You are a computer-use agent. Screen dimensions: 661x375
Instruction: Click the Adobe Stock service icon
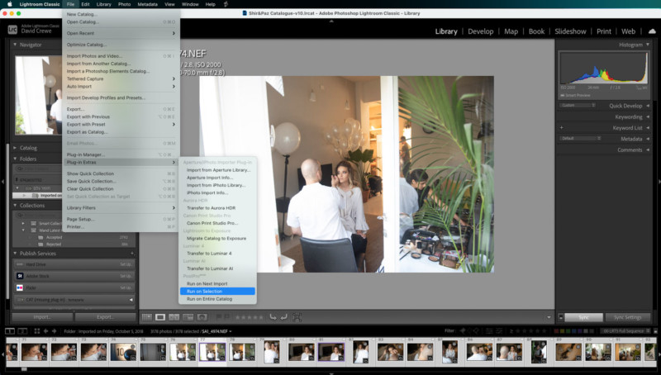tap(20, 276)
